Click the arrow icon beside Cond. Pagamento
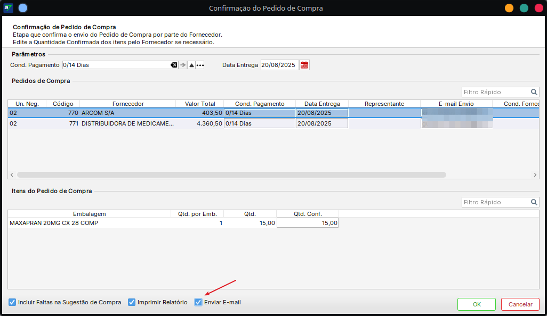Viewport: 547px width, 316px height. click(183, 65)
